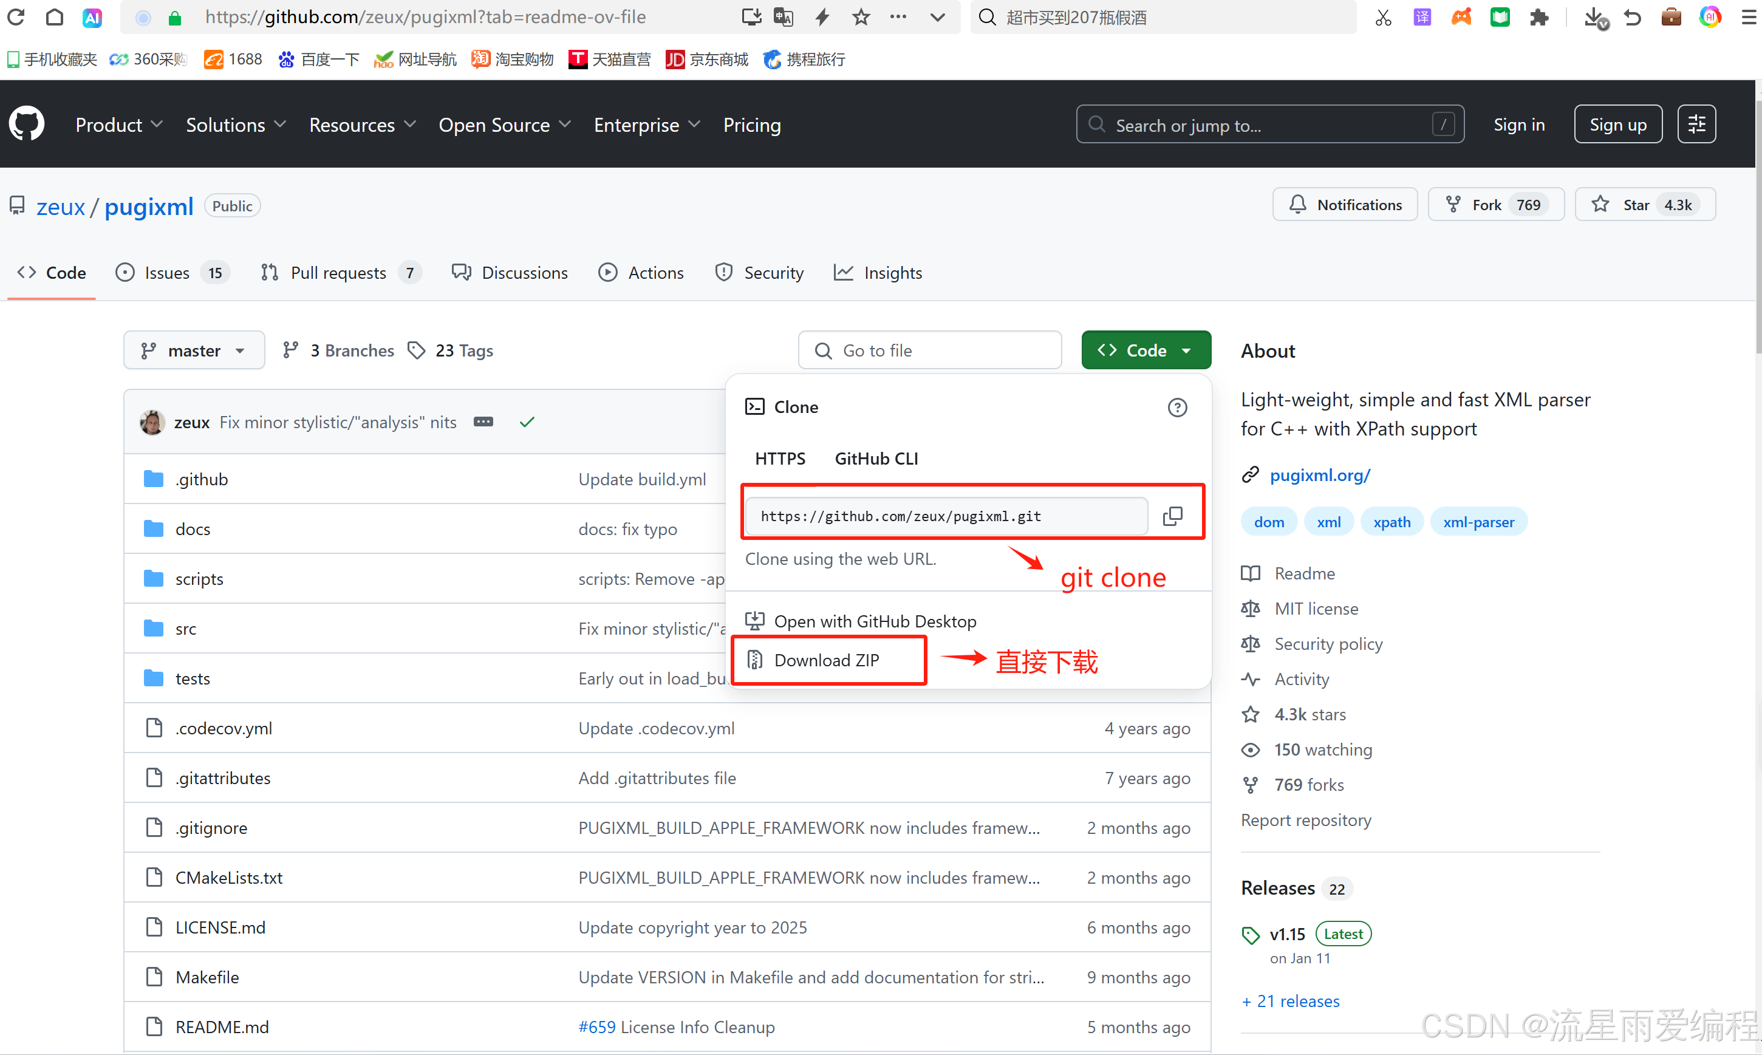Open the master branch selector dropdown
The height and width of the screenshot is (1055, 1762).
194,350
